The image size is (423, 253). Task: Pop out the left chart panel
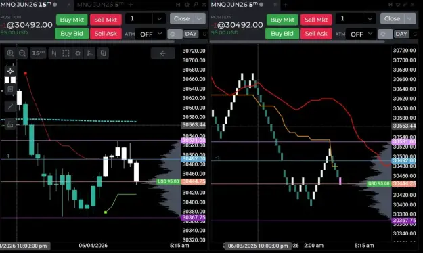(196, 5)
